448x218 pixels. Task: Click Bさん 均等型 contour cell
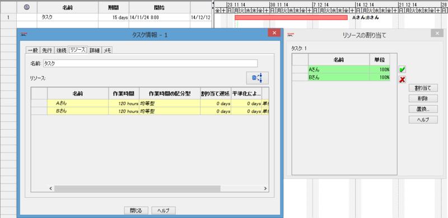pos(170,111)
